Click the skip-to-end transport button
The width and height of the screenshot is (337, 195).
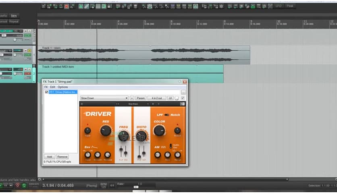click(11, 185)
